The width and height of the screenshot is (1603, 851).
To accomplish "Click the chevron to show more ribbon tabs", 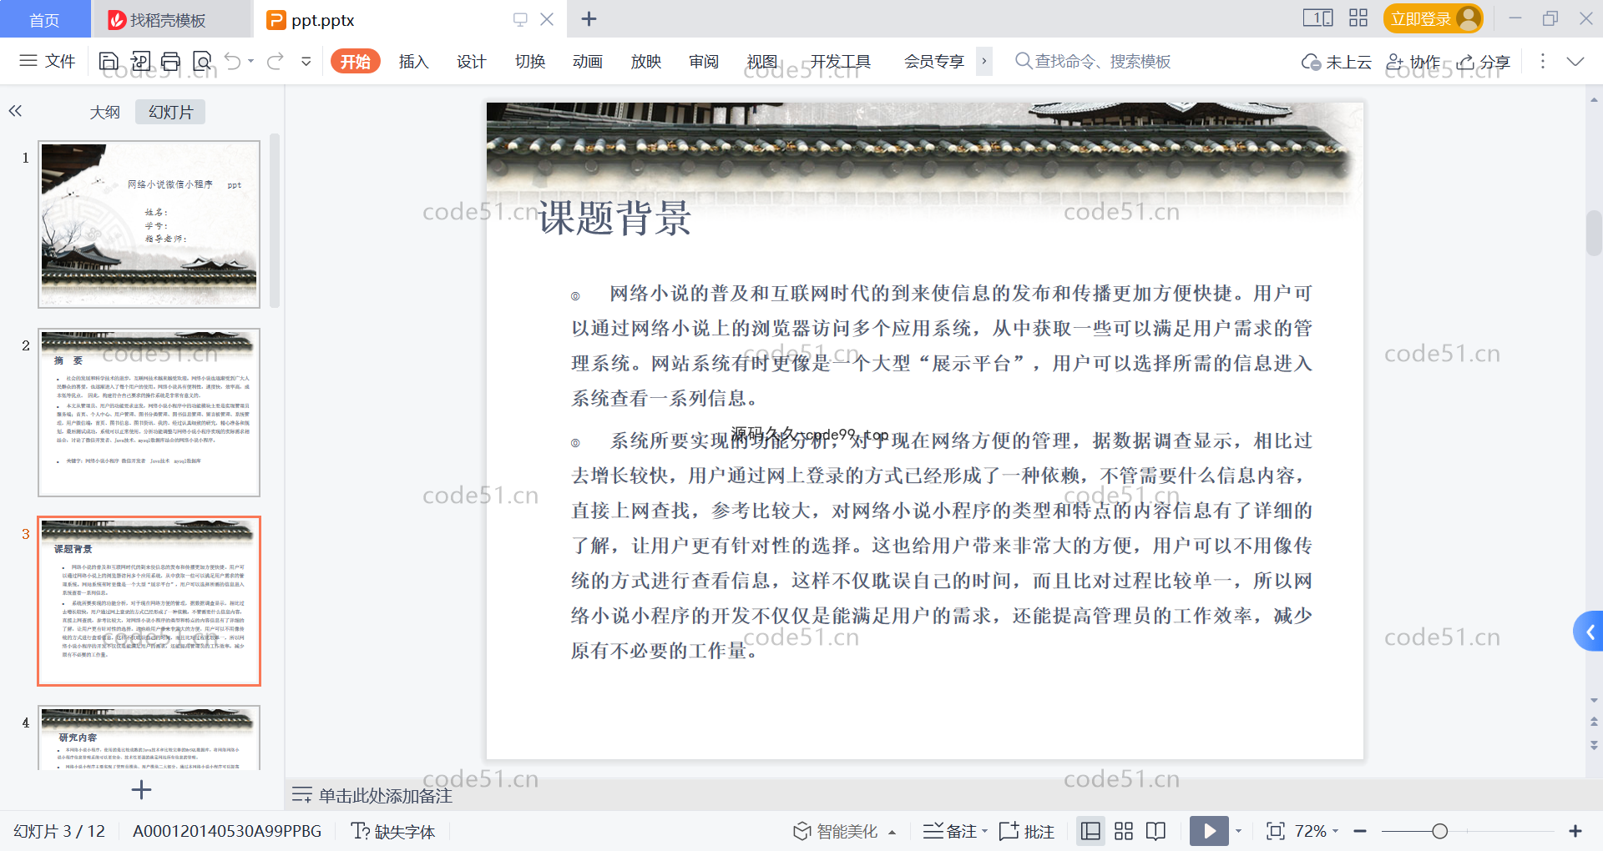I will pyautogui.click(x=984, y=61).
